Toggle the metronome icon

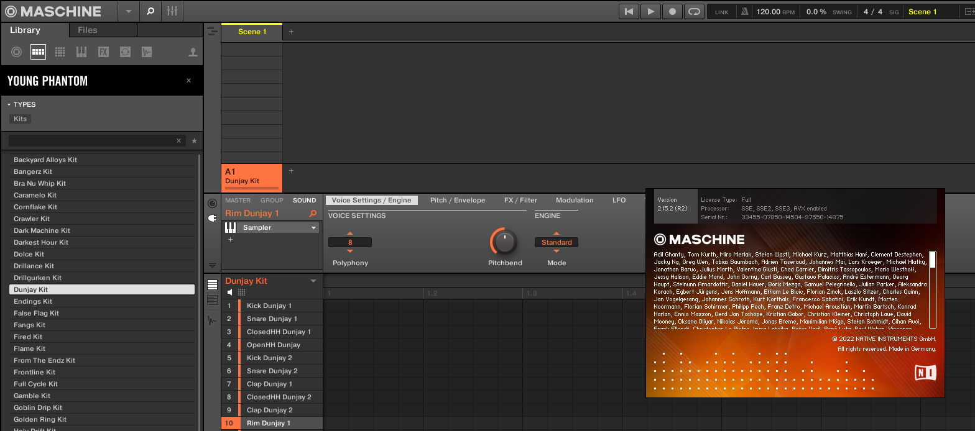coord(744,11)
